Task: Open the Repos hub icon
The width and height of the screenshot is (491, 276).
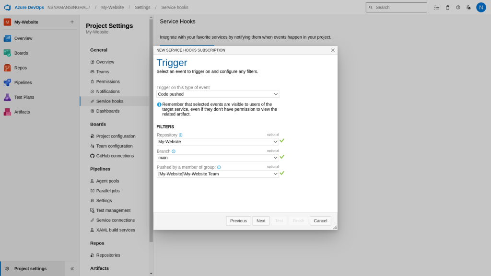Action: pos(7,68)
